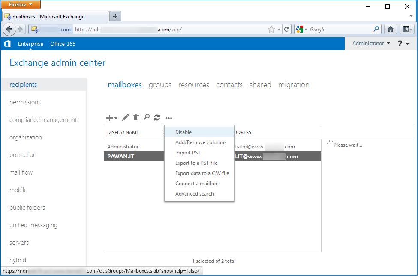Click the Office 365 link in header
418x276 pixels.
63,44
